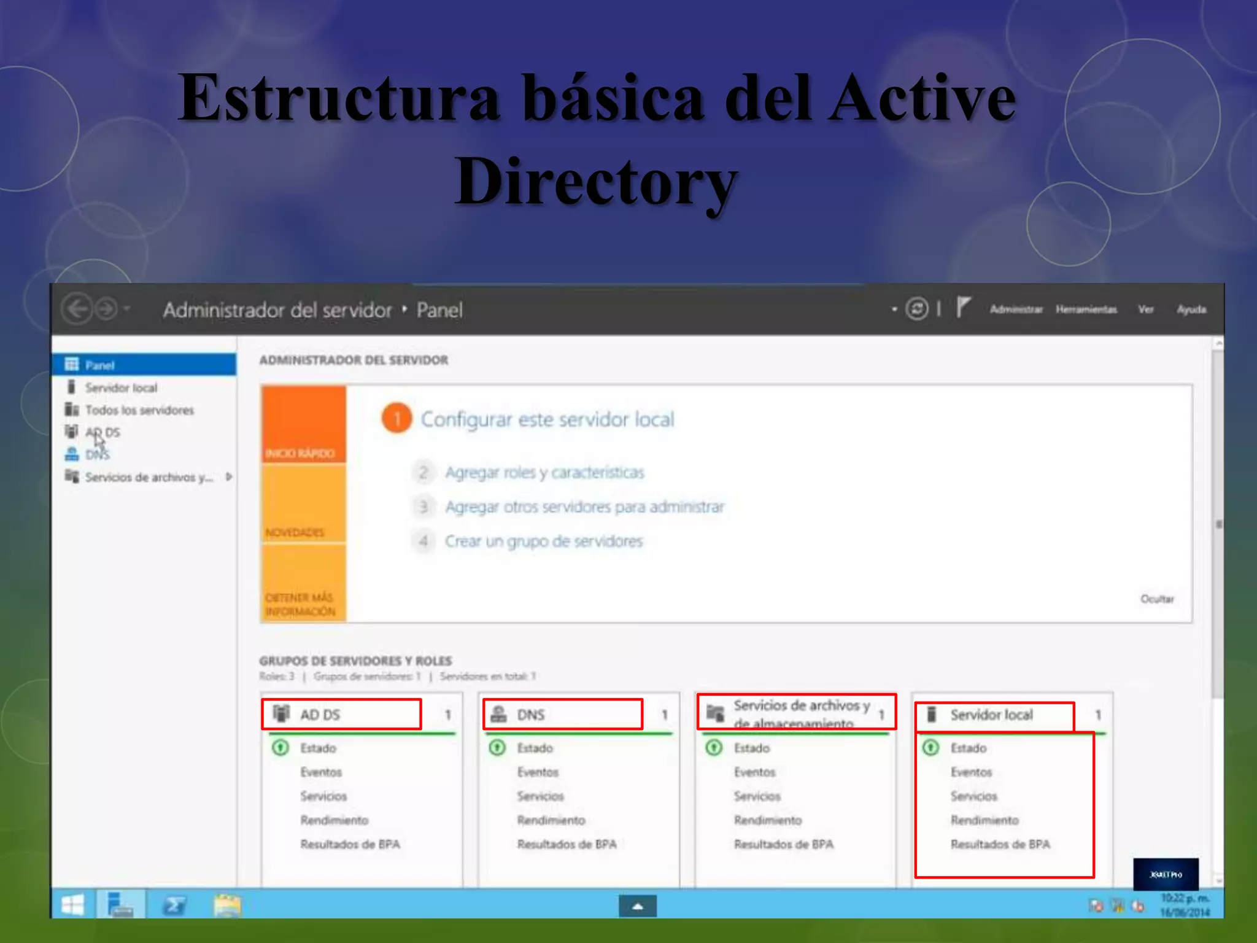Click Crear un grupo de servidores

(x=544, y=541)
